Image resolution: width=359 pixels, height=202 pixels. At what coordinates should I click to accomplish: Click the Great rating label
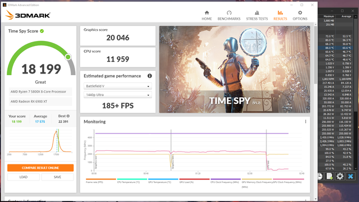(x=40, y=82)
